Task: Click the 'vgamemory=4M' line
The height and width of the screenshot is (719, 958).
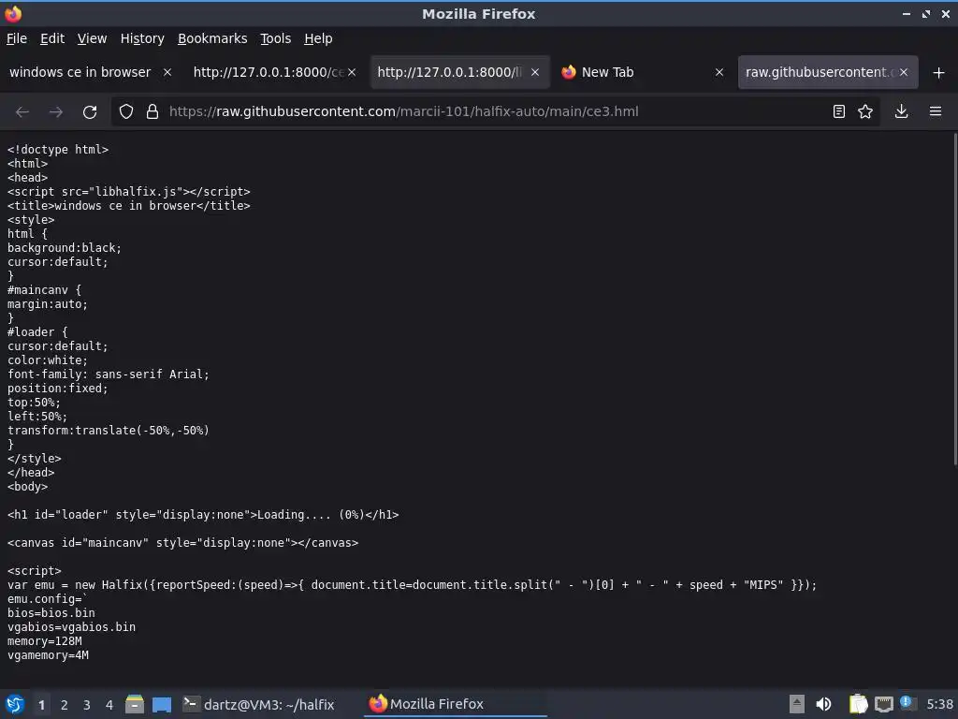Action: [49, 655]
